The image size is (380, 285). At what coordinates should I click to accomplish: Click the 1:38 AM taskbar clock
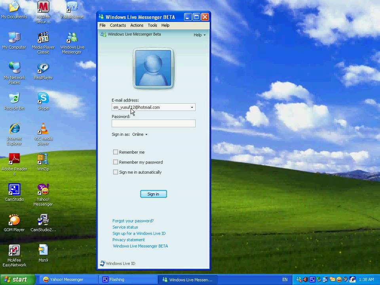point(366,279)
